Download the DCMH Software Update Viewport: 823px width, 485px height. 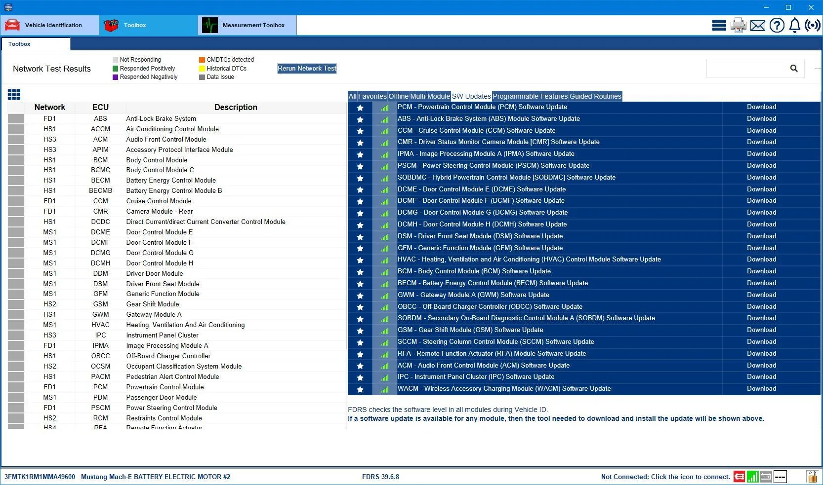pyautogui.click(x=761, y=224)
